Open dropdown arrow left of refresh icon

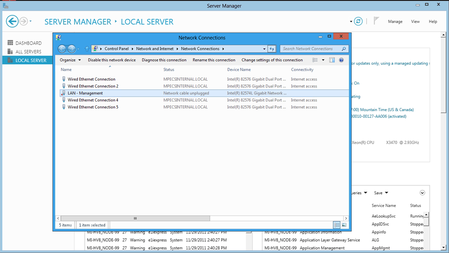[351, 21]
